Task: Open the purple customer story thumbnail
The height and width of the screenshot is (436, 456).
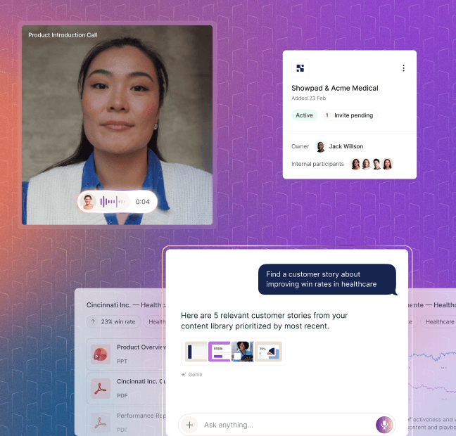Action: pos(220,352)
